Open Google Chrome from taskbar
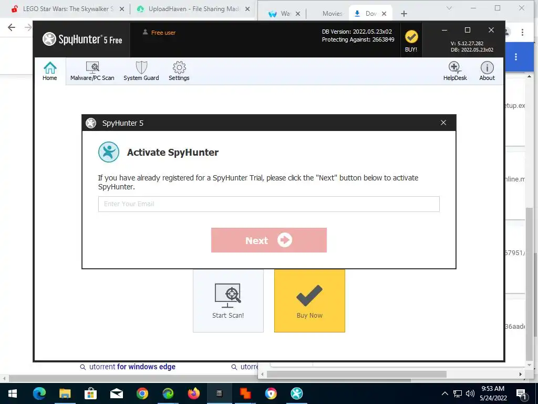Image resolution: width=538 pixels, height=404 pixels. click(142, 393)
